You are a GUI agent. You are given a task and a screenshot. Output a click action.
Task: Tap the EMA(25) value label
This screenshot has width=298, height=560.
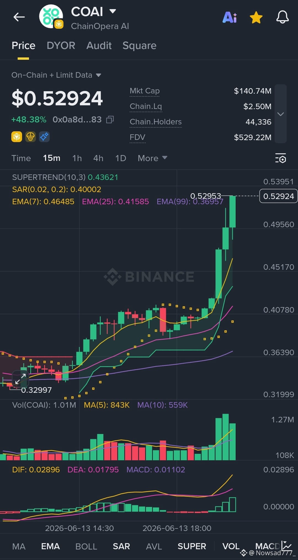[115, 202]
